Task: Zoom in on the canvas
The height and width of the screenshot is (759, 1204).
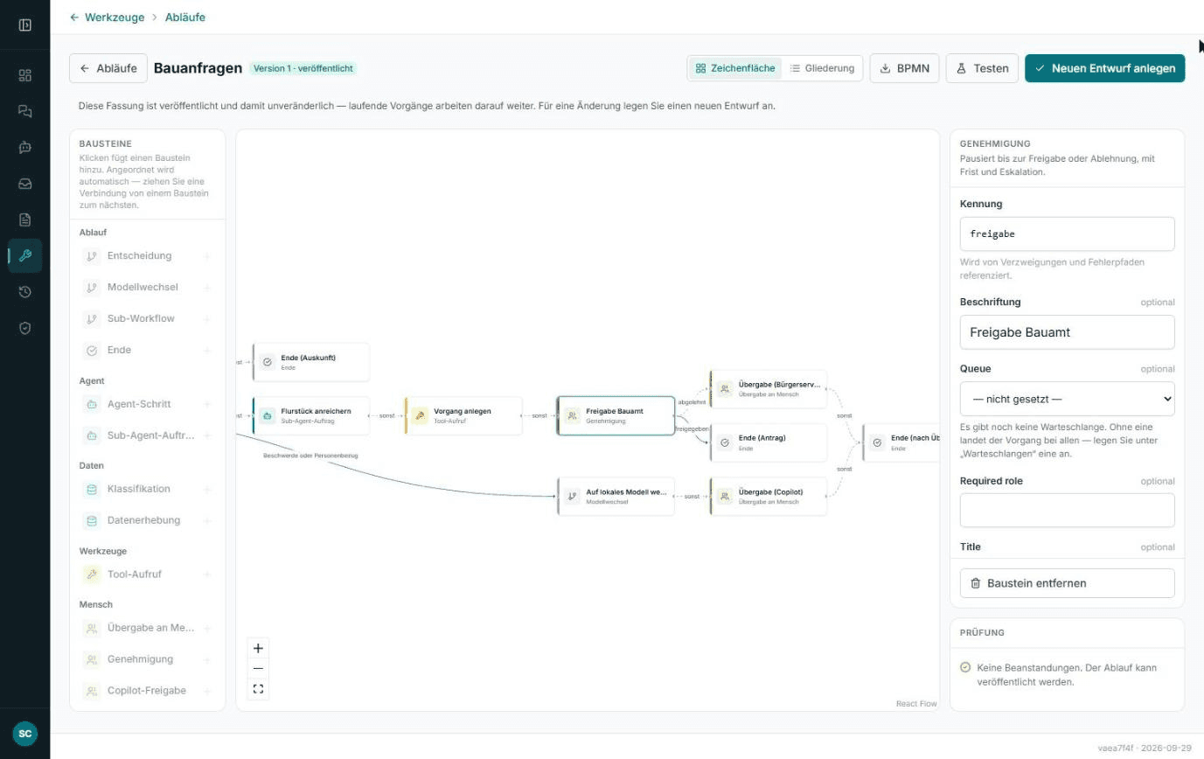Action: pos(258,649)
